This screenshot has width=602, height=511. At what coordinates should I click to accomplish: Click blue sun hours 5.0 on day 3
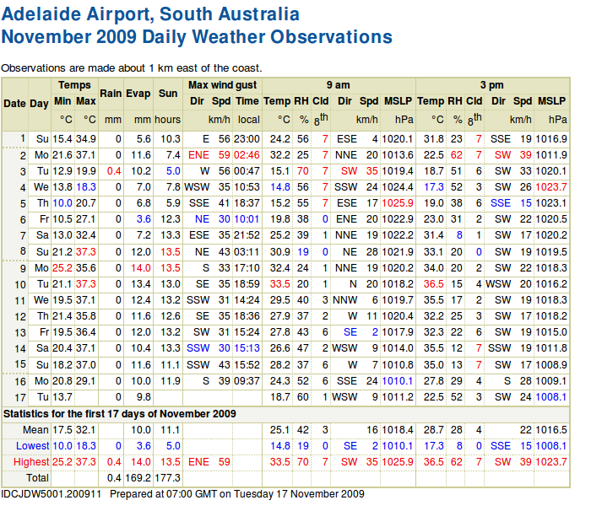pyautogui.click(x=173, y=171)
